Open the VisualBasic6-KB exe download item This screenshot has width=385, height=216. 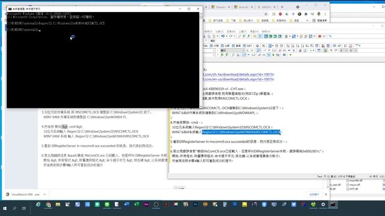pyautogui.click(x=23, y=194)
